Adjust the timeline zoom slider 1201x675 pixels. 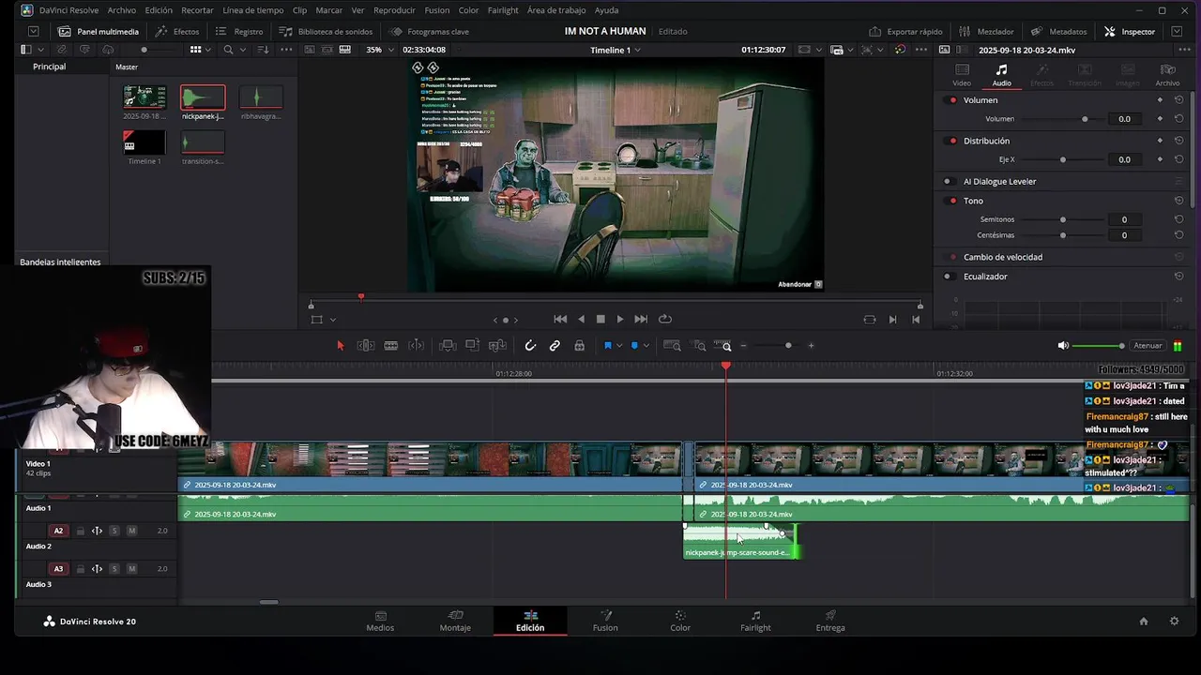pos(788,346)
